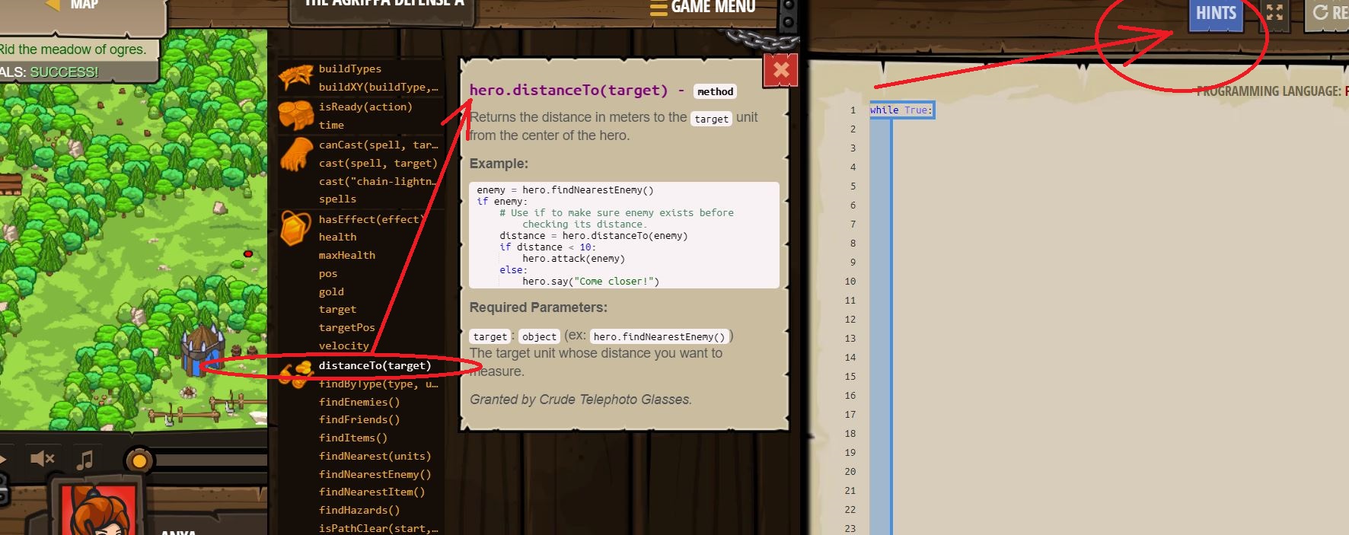Viewport: 1349px width, 535px height.
Task: Select findNearestItem() method entry
Action: [x=372, y=492]
